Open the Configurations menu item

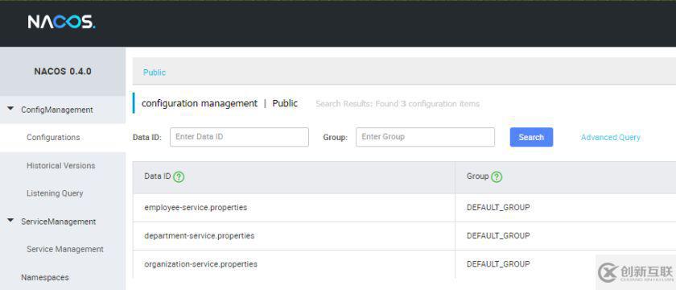point(53,137)
